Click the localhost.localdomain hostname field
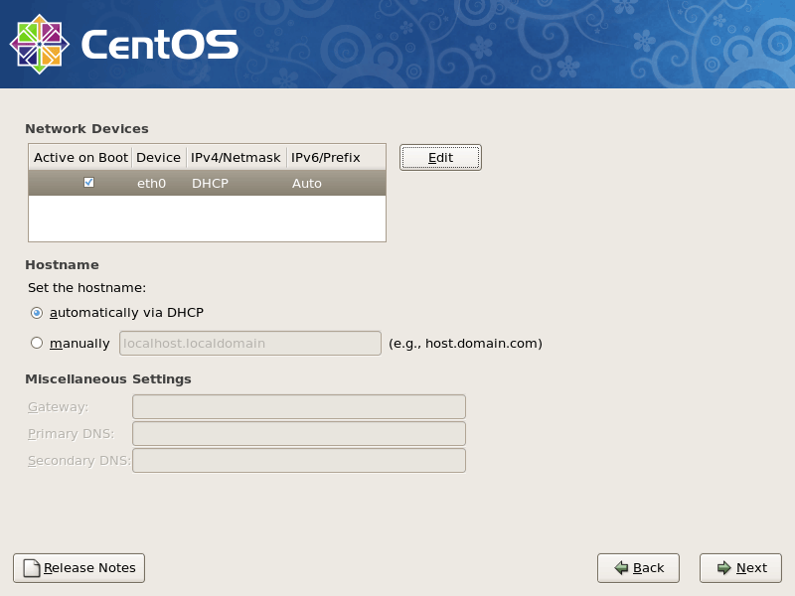The image size is (795, 596). [x=249, y=343]
